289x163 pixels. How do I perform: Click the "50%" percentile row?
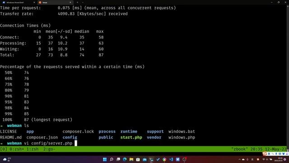pyautogui.click(x=17, y=72)
